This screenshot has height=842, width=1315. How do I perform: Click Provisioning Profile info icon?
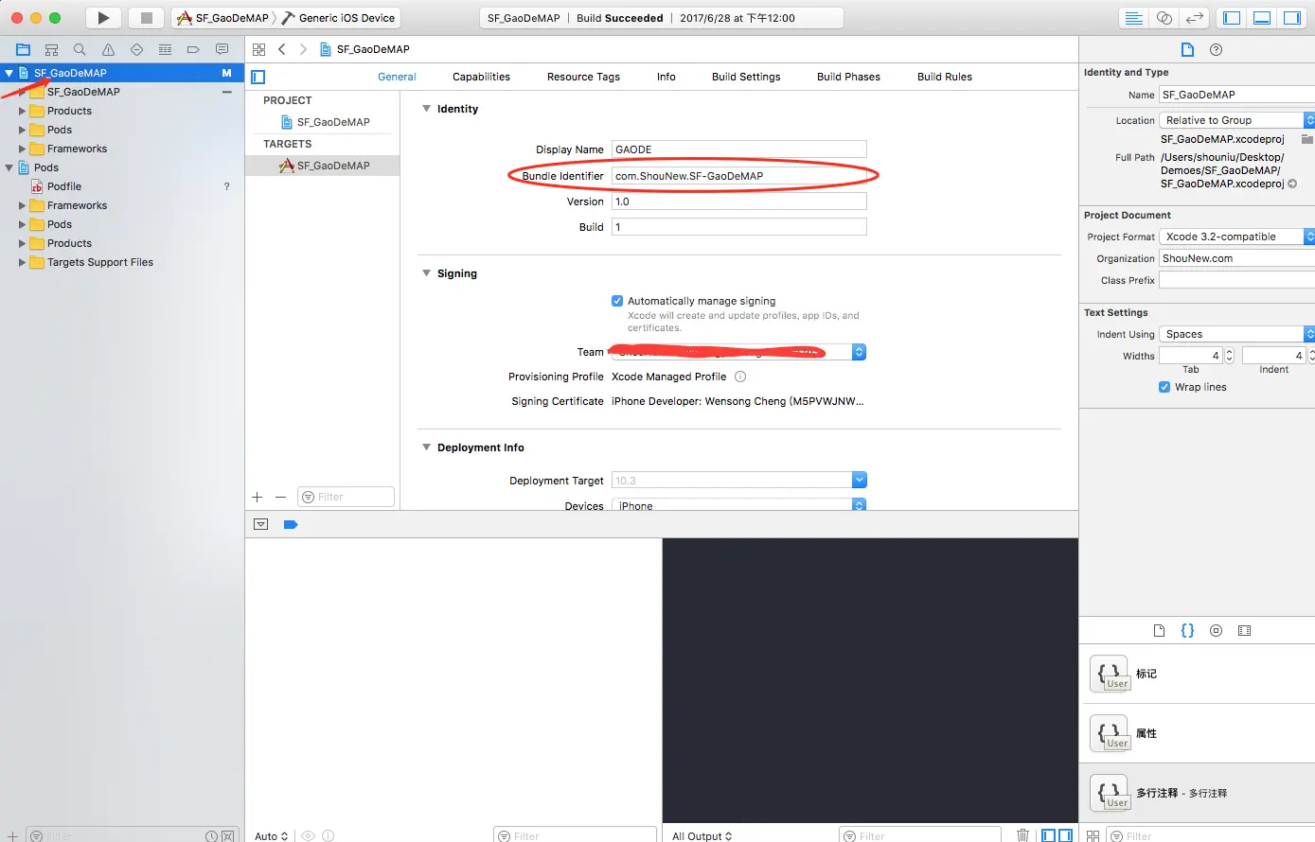[740, 377]
